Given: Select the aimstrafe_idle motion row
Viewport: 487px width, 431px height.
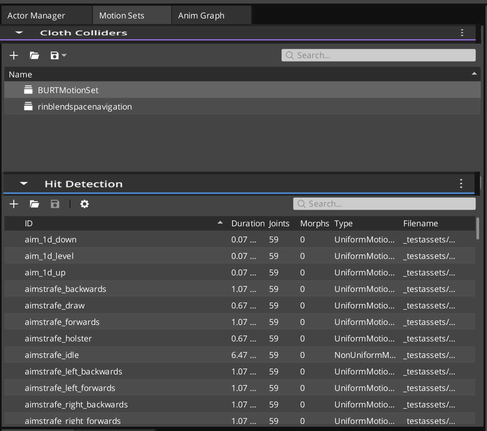Looking at the screenshot, I should [52, 354].
